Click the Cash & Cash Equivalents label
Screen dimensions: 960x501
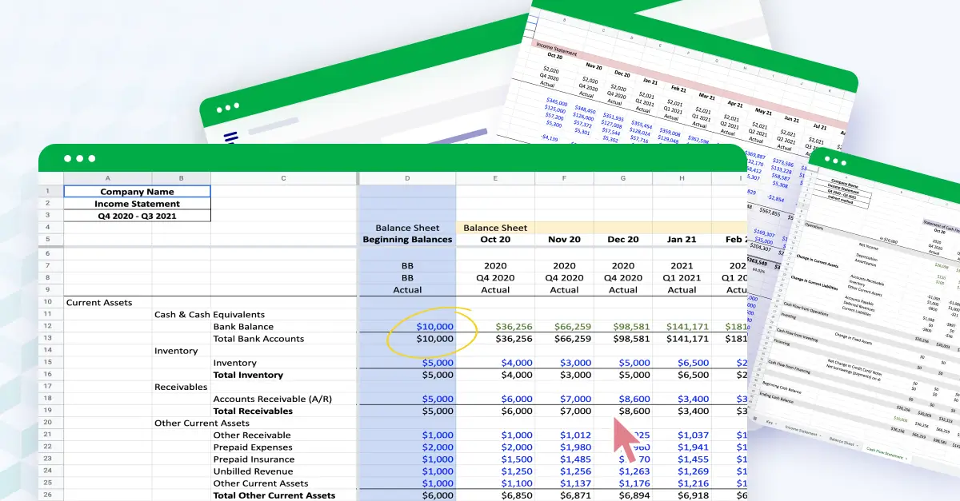(210, 315)
